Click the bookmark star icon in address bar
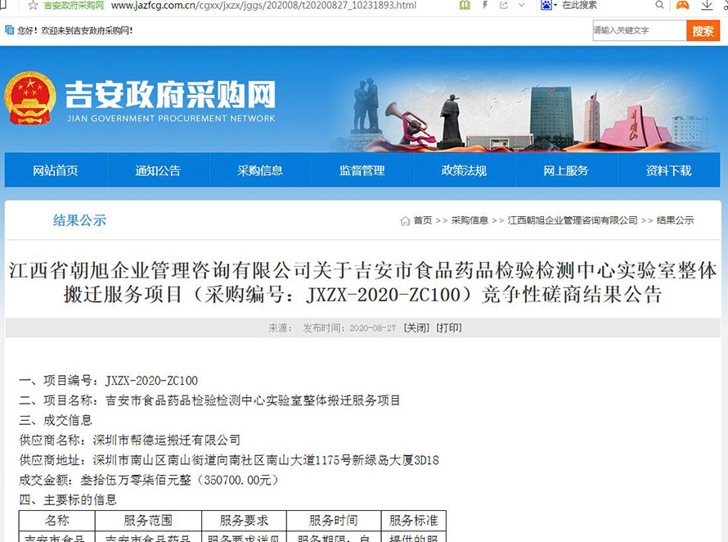728x542 pixels. [x=33, y=6]
